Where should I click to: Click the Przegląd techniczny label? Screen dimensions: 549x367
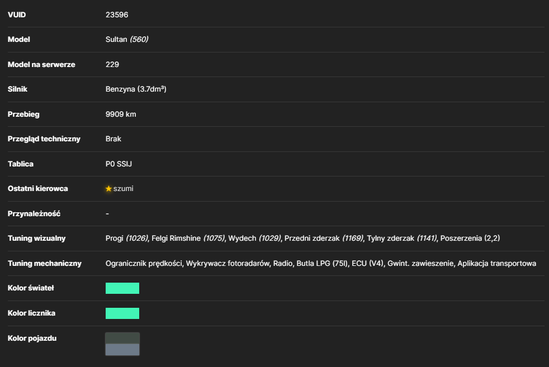tap(44, 139)
